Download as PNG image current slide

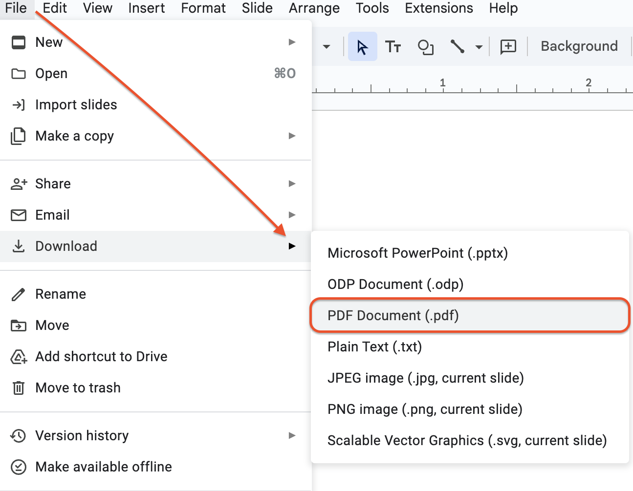pyautogui.click(x=470, y=409)
